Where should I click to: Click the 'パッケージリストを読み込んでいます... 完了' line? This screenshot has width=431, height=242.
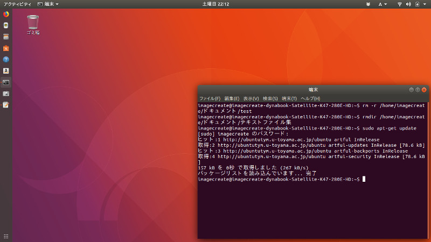(258, 173)
